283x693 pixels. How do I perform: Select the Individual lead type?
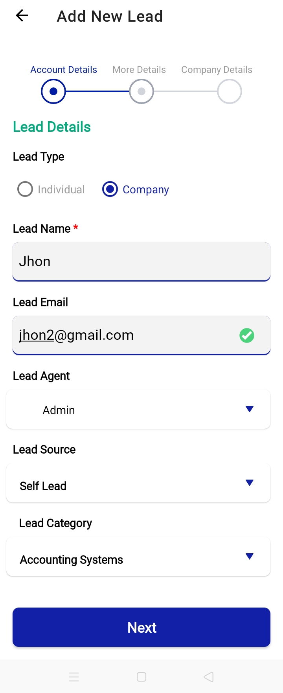click(50, 189)
